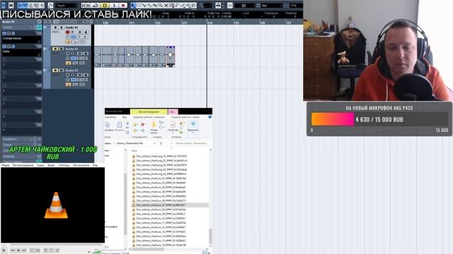Switch to yellow Воспроизведение tab in Explorer

point(149,111)
